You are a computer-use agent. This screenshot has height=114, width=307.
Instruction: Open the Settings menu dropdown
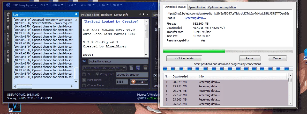pos(88,5)
